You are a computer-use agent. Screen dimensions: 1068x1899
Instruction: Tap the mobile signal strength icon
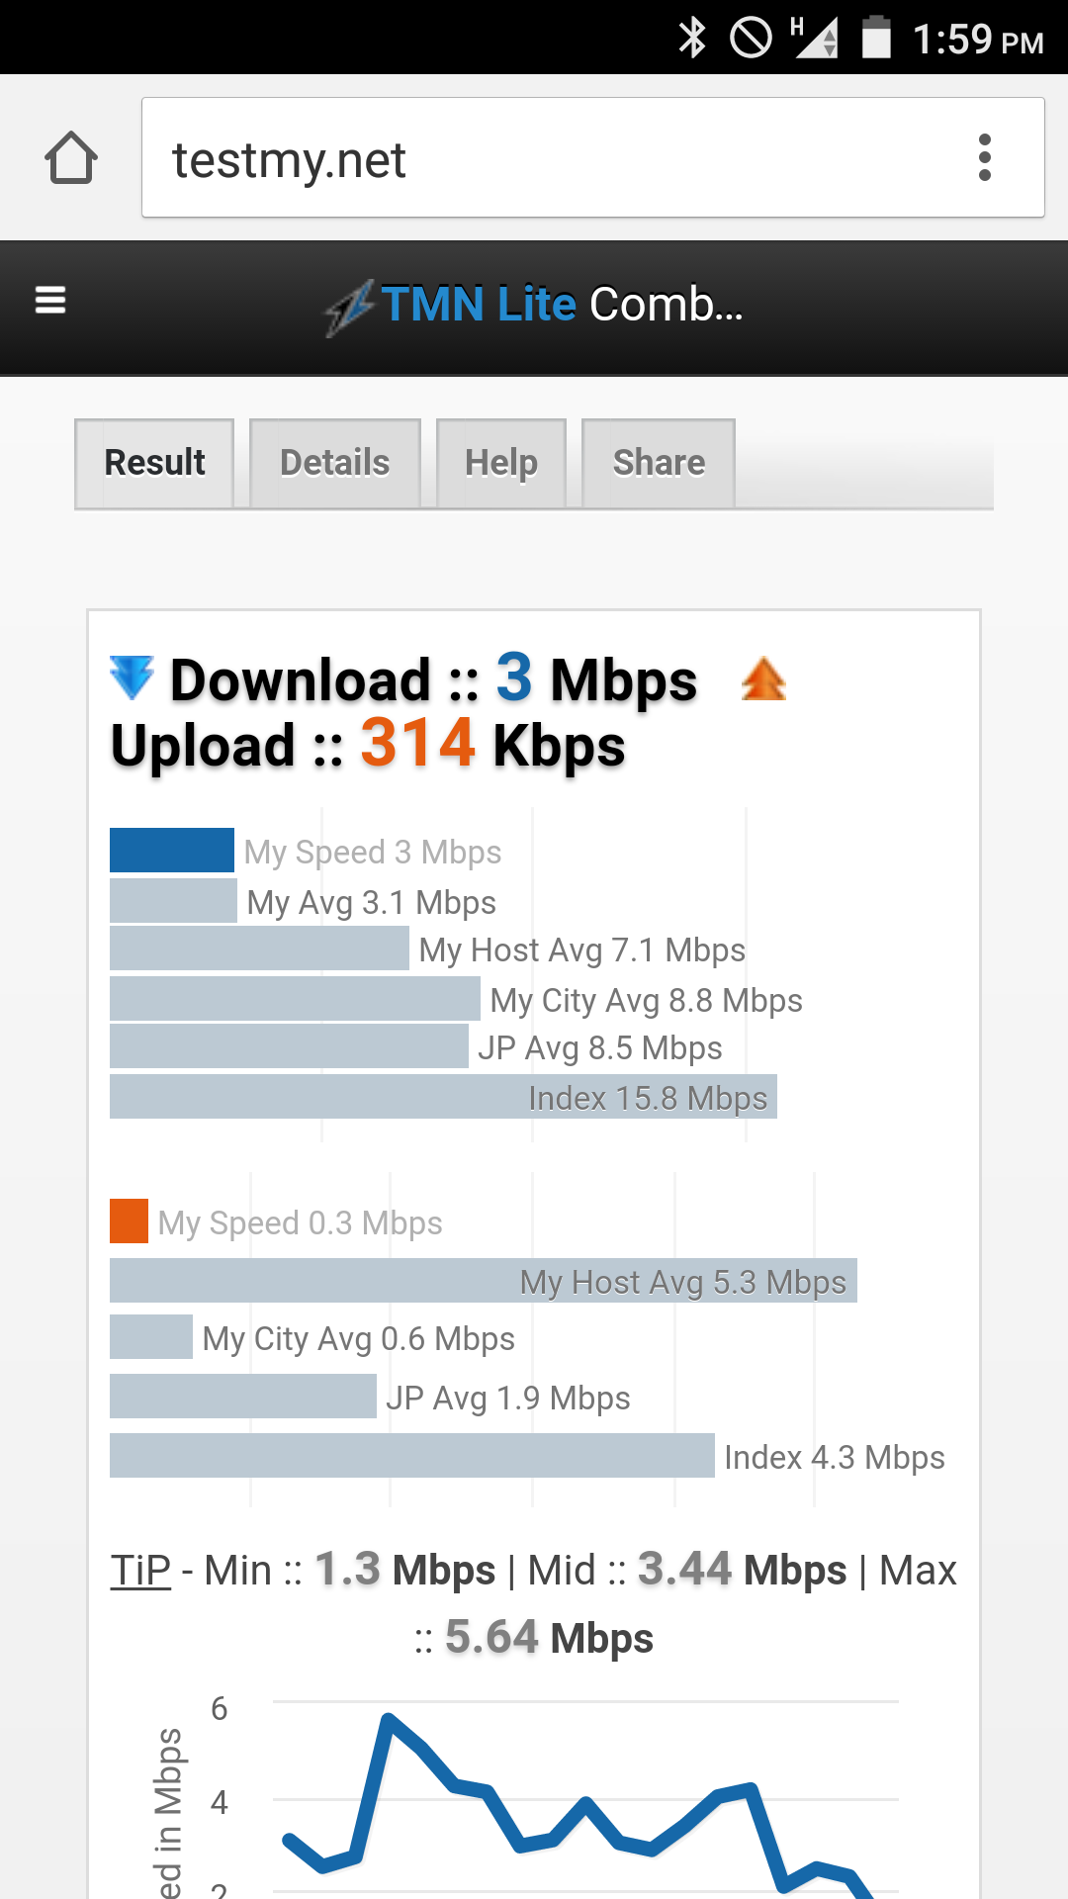point(815,38)
